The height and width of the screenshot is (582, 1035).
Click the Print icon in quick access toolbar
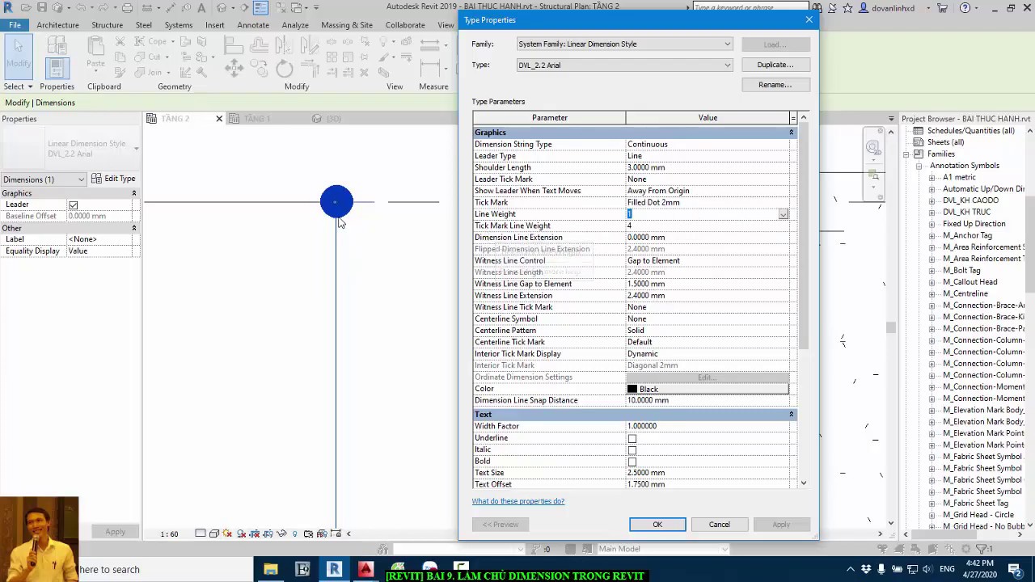pos(127,7)
